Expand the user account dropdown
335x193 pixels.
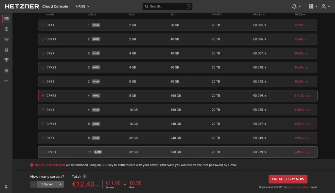326,6
